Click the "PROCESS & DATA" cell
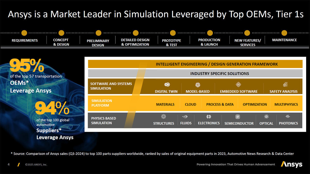 [220, 104]
